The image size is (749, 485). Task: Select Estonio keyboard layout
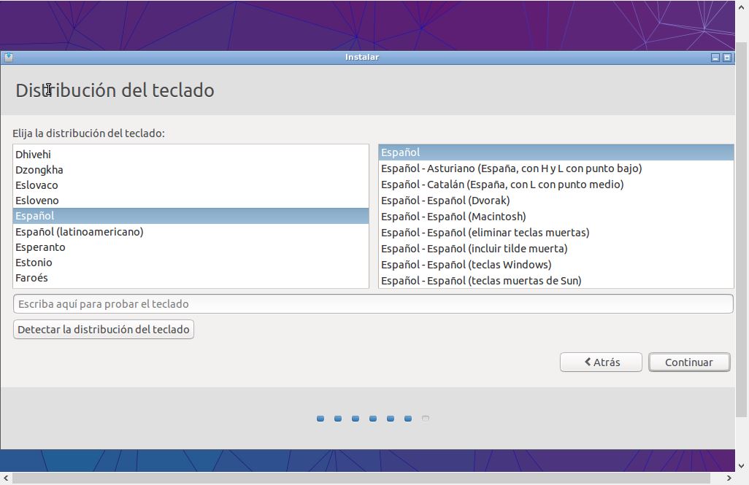coord(34,263)
